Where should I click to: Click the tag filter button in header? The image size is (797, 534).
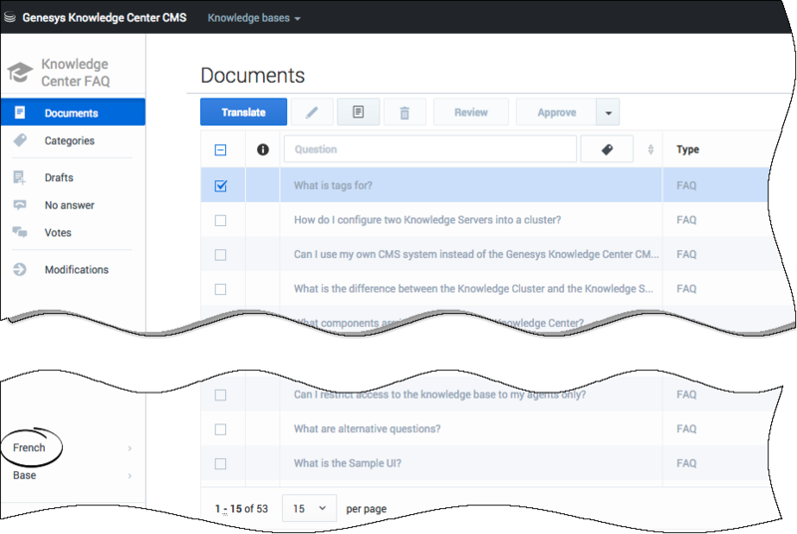pyautogui.click(x=607, y=148)
